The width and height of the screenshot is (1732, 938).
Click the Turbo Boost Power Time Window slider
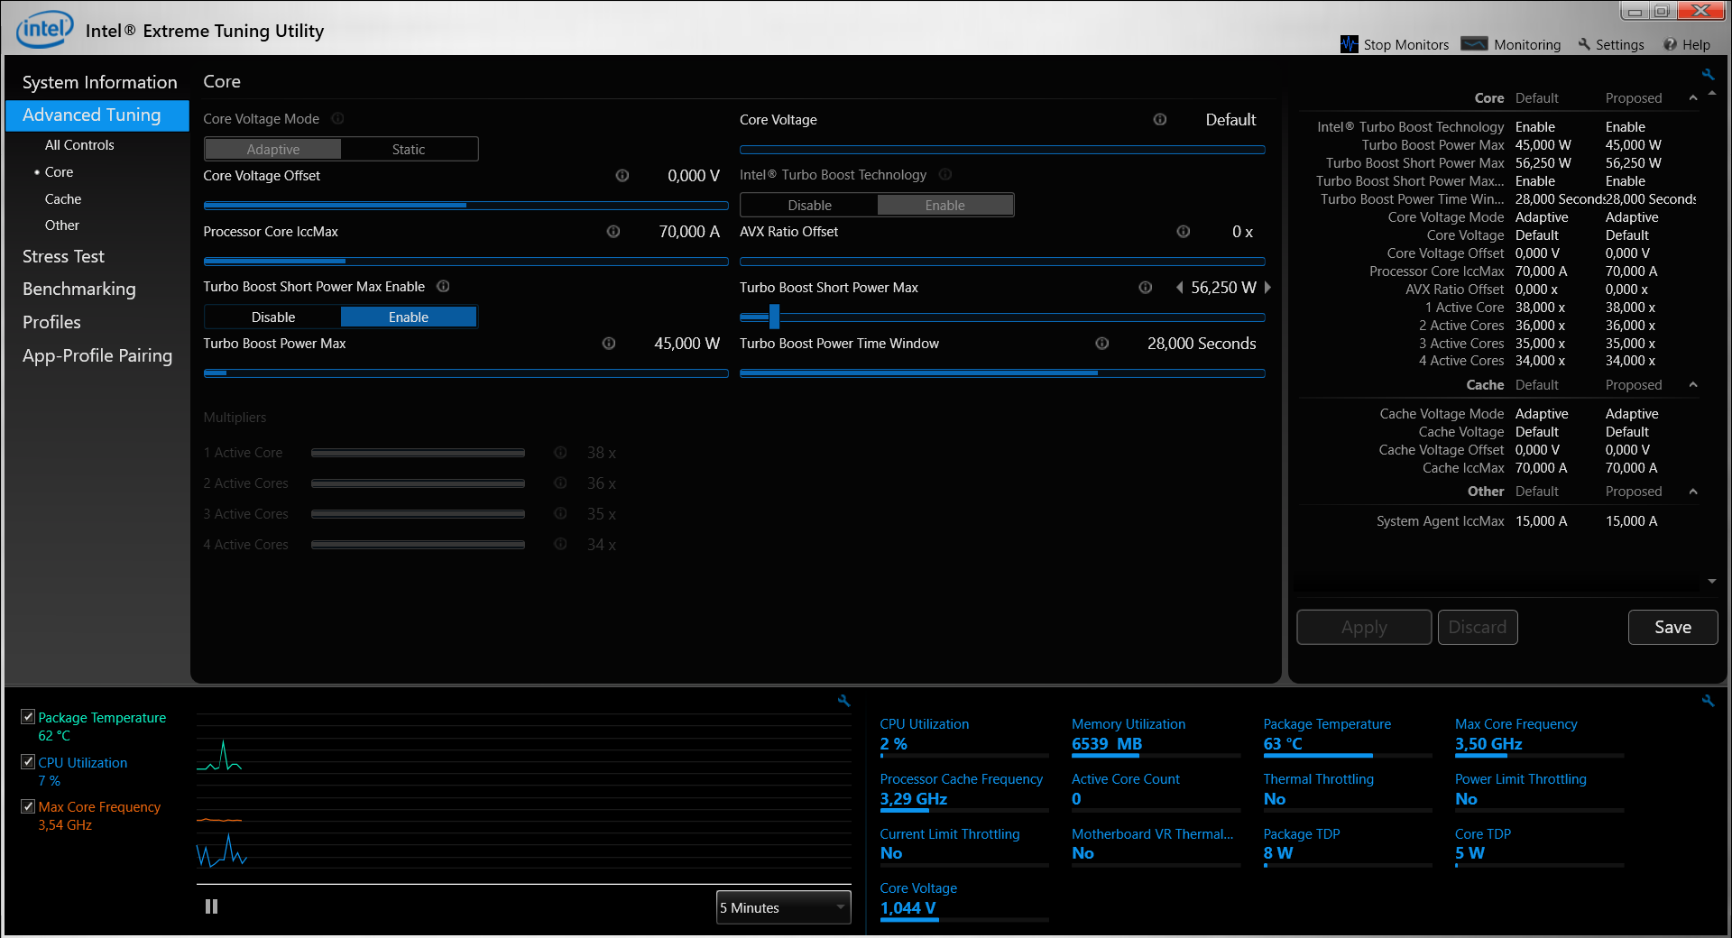[x=1002, y=373]
